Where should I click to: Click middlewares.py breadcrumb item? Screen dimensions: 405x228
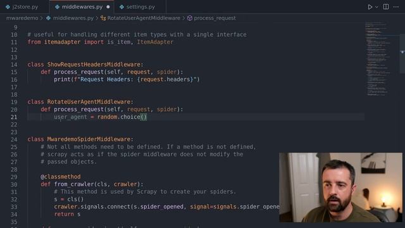coord(73,18)
